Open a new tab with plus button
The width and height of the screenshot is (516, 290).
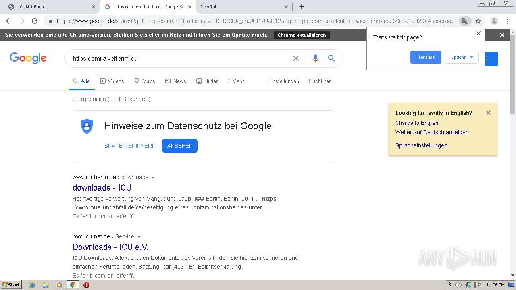[x=302, y=7]
